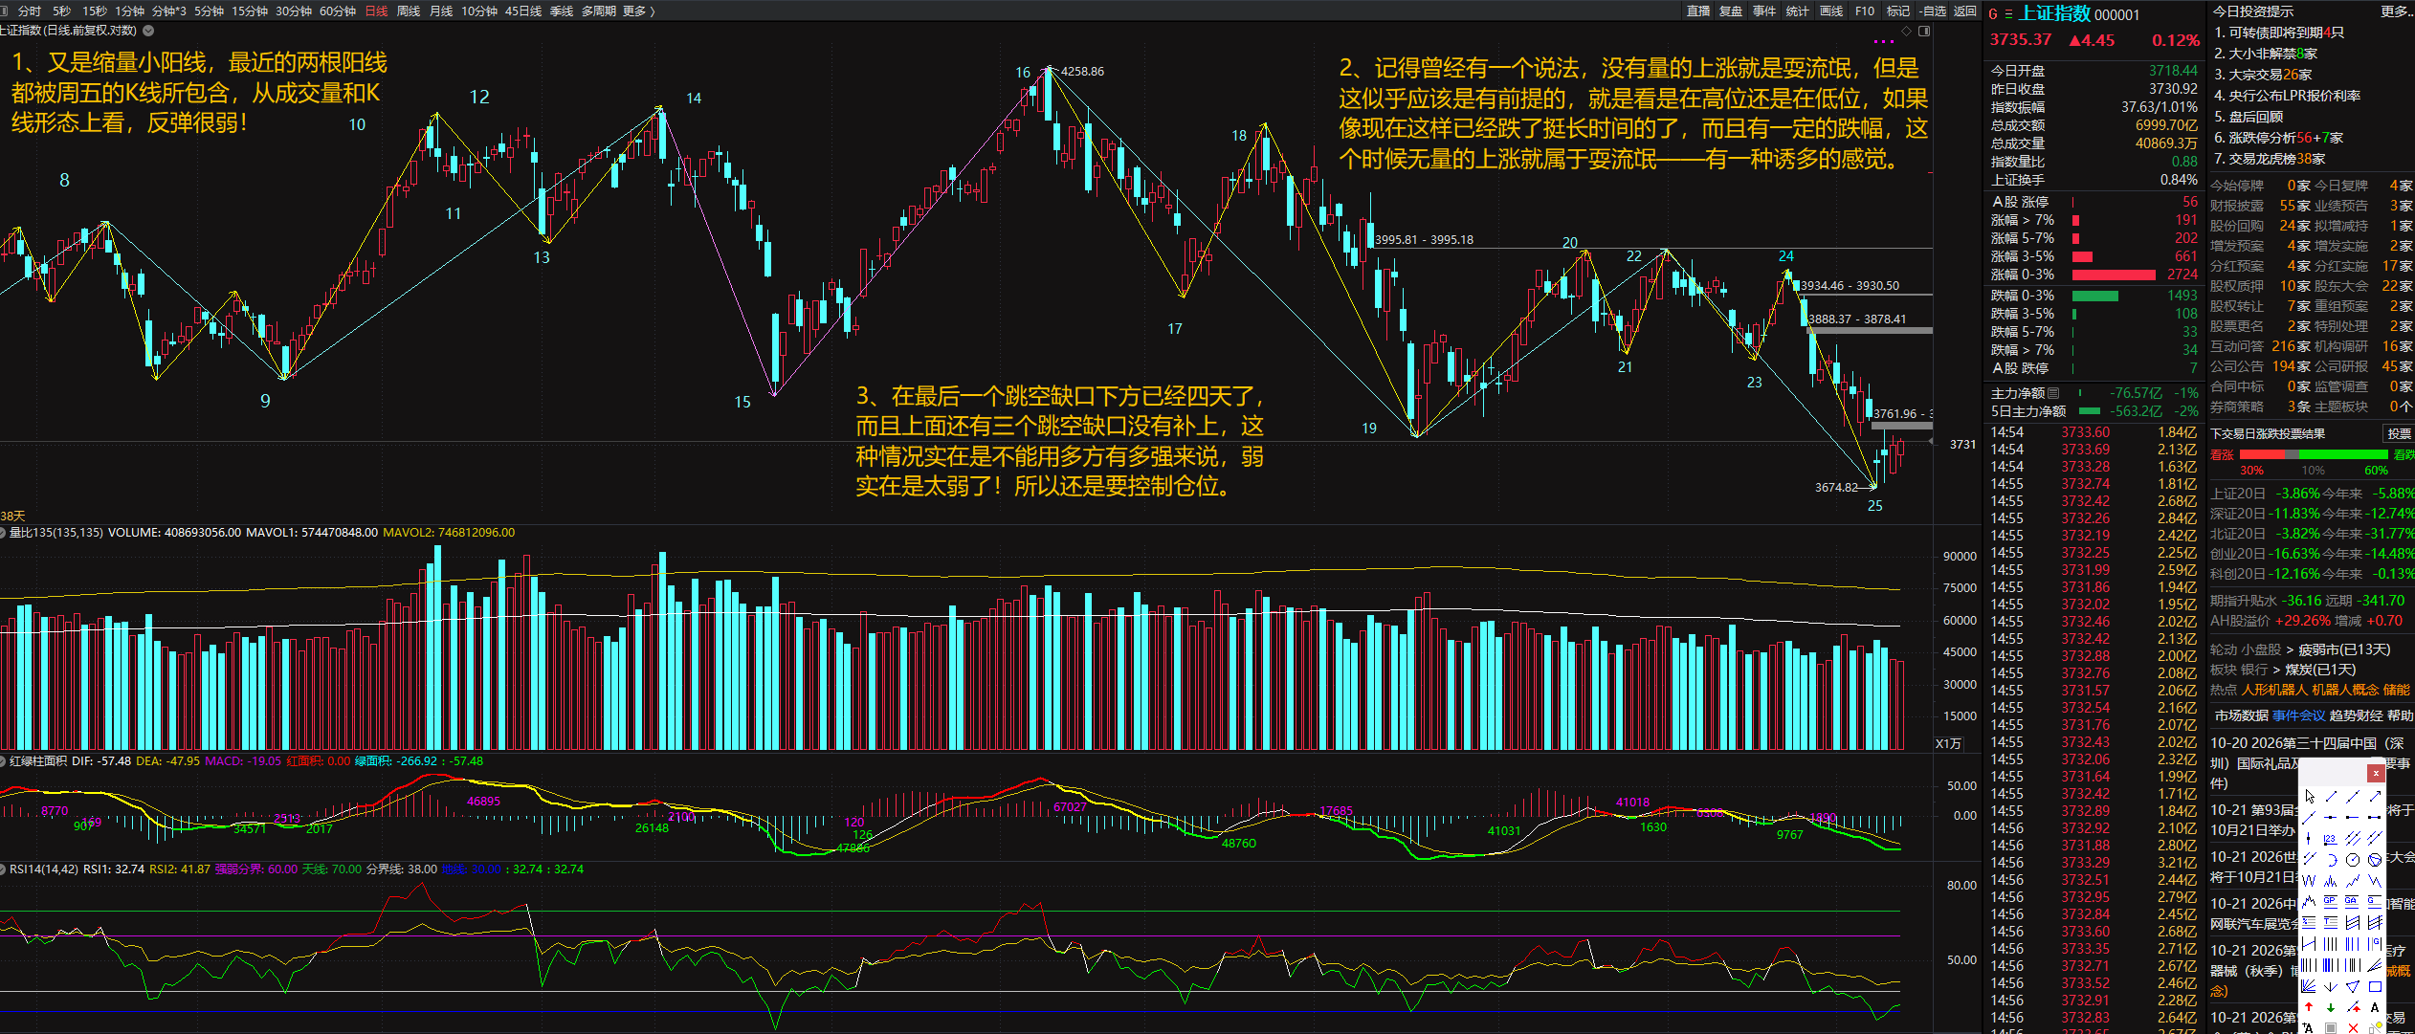Viewport: 2415px width, 1034px height.
Task: Click the 投票 vote button
Action: [2400, 433]
